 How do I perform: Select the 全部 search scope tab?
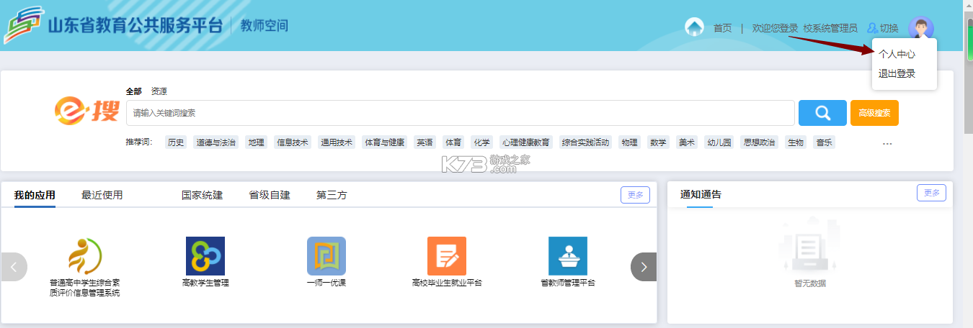point(134,91)
